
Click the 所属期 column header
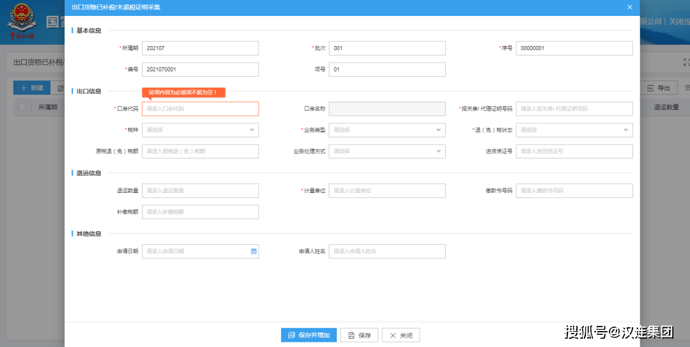pos(48,107)
